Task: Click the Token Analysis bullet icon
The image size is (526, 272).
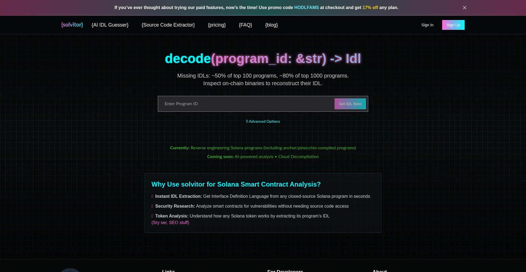Action: pos(152,216)
